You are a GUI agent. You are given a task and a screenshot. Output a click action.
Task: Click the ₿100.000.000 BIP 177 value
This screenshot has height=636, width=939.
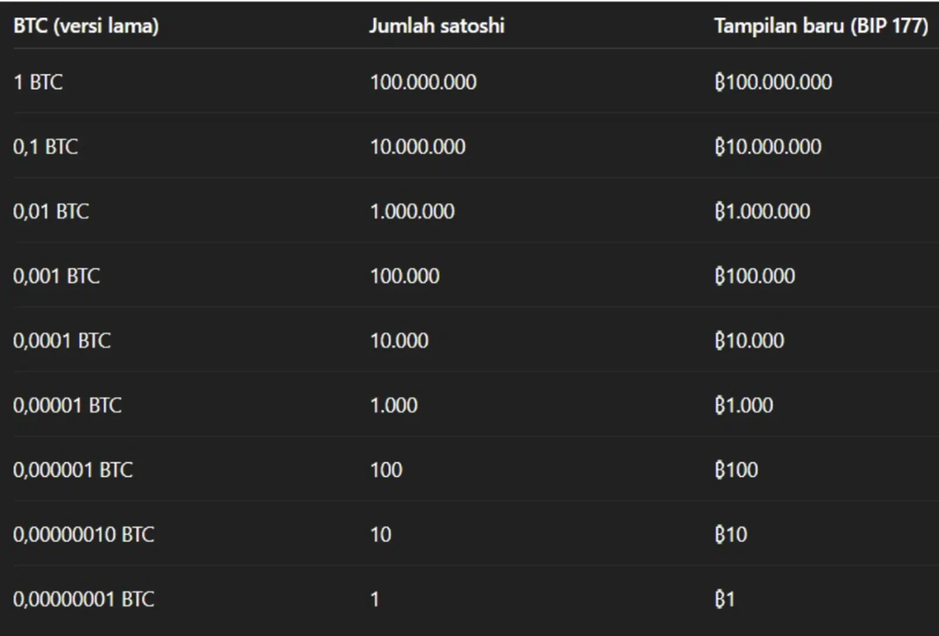tap(774, 82)
